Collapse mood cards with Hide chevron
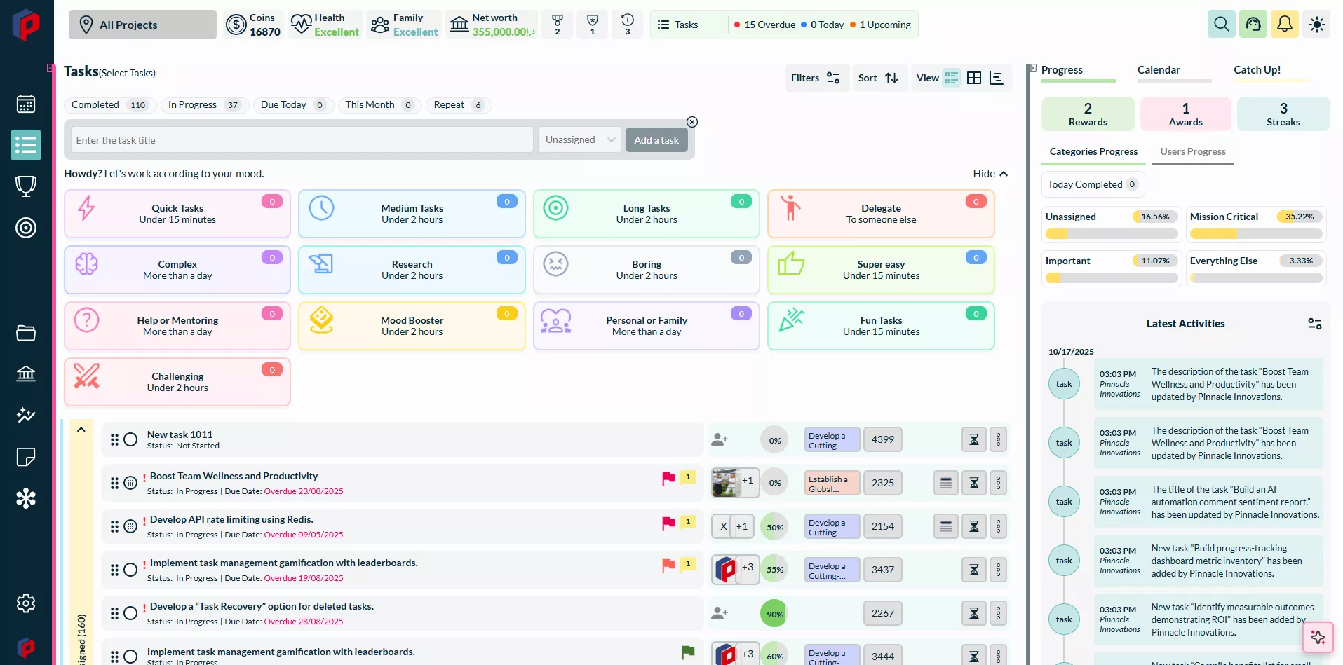 point(990,174)
